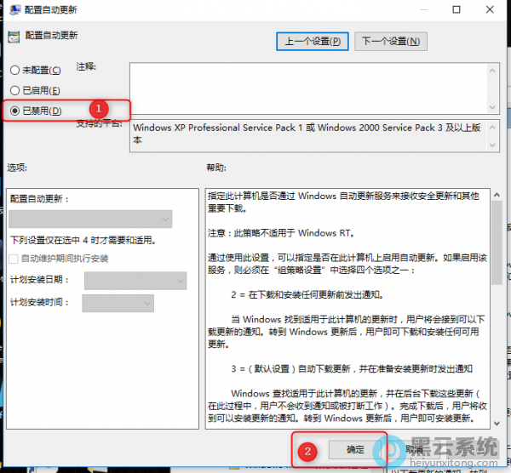Close the dialog with the X button
This screenshot has width=511, height=473.
(495, 10)
